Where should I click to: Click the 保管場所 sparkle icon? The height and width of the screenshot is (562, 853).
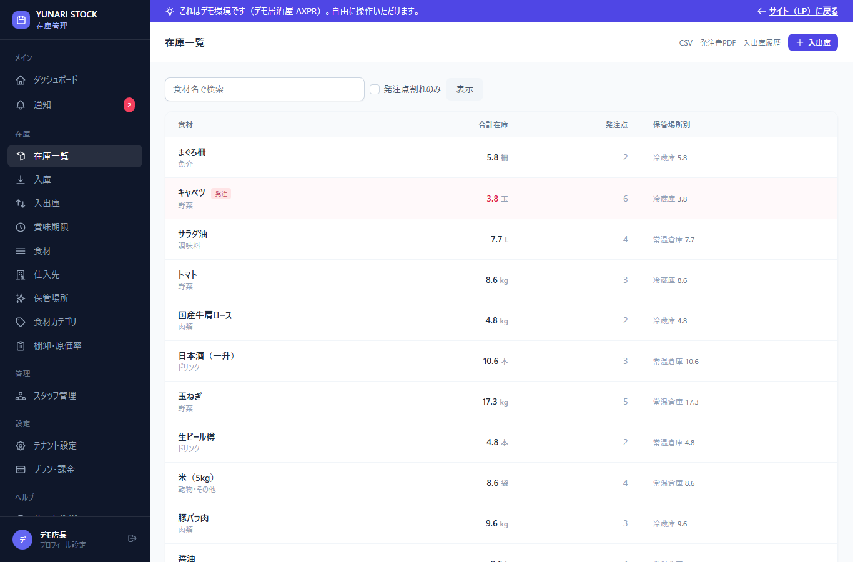[x=21, y=298]
